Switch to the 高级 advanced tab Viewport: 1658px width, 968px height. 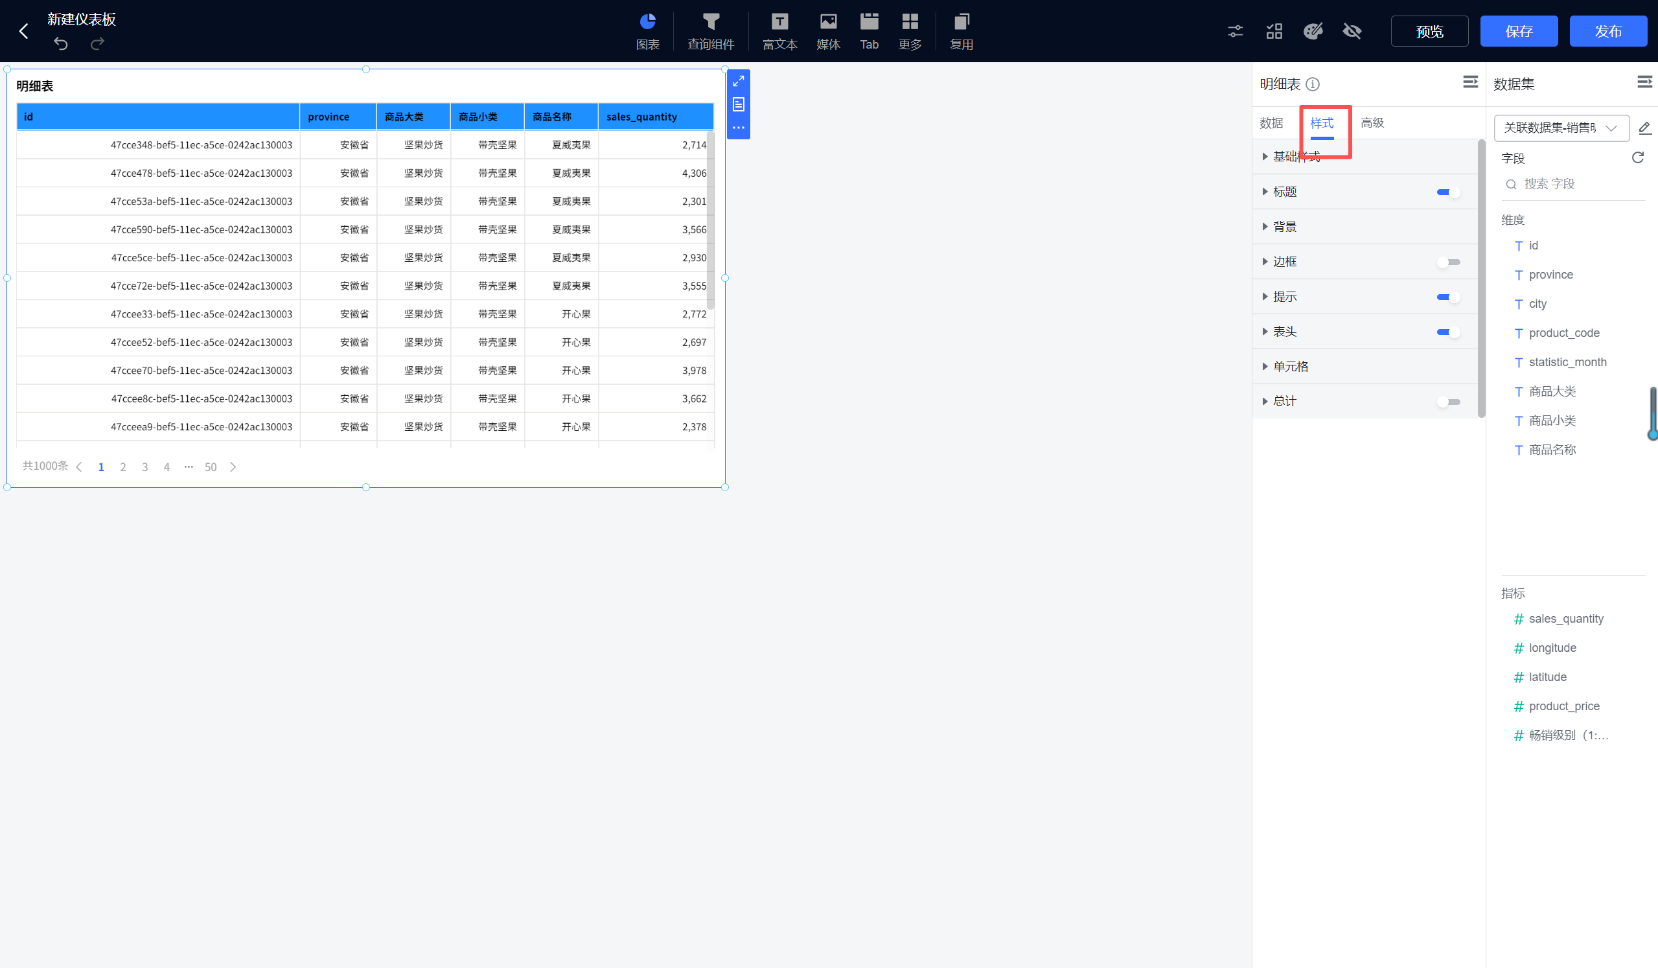[x=1372, y=123]
